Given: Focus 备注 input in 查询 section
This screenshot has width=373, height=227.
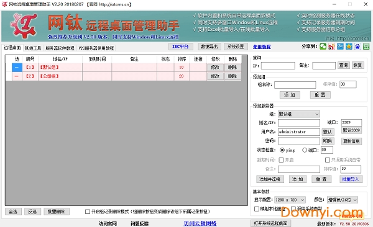Looking at the screenshot, I should [324, 66].
